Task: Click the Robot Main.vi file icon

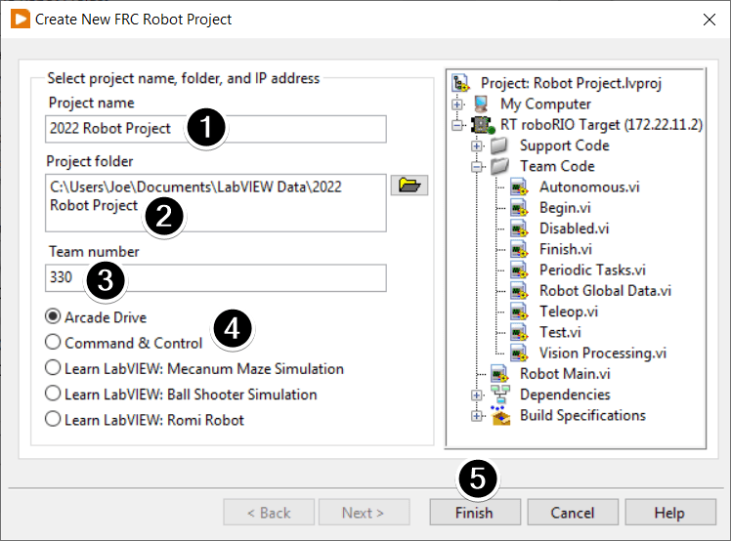Action: click(x=499, y=374)
